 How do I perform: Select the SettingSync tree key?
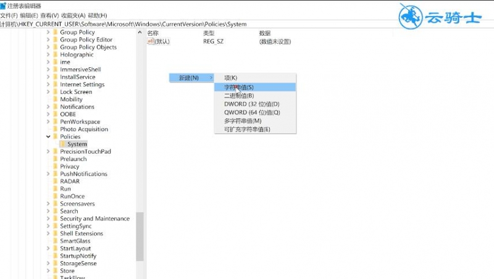75,226
